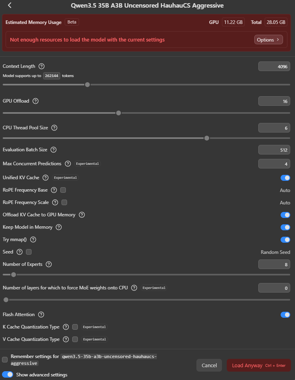Click the Try mmap() help icon
Image resolution: width=295 pixels, height=380 pixels.
(x=33, y=239)
